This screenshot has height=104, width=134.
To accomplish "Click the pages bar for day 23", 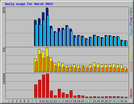I will coord(95,41).
